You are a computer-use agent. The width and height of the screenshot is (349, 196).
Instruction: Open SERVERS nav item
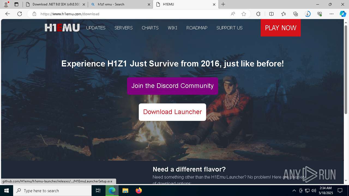point(124,28)
